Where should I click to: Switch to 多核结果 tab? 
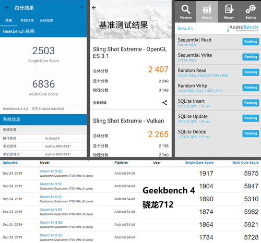(46, 20)
